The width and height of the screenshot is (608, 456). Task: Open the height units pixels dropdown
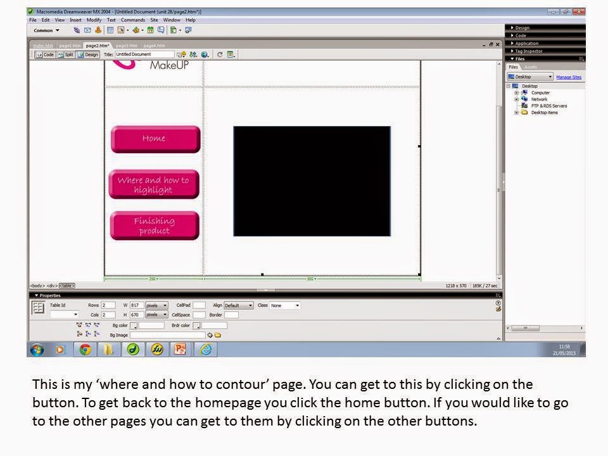click(156, 315)
